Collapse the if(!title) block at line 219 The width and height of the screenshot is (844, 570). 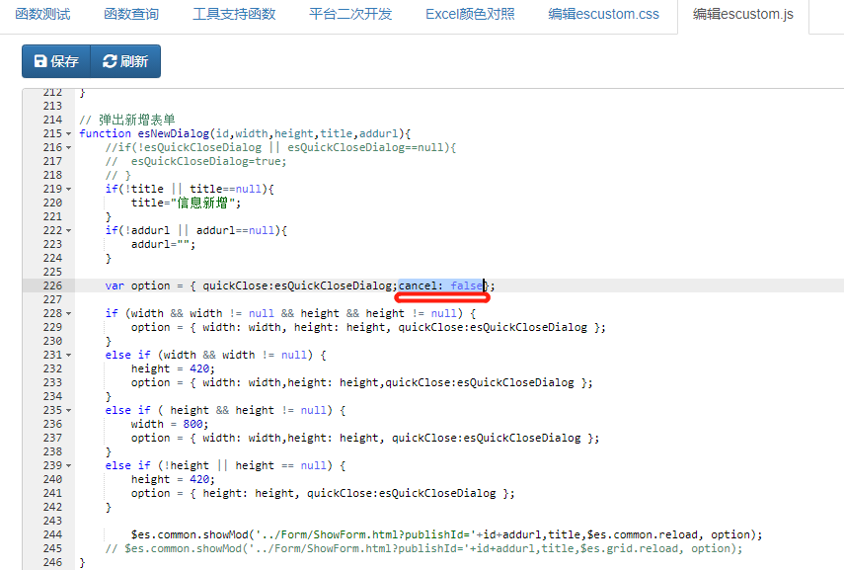coord(68,189)
